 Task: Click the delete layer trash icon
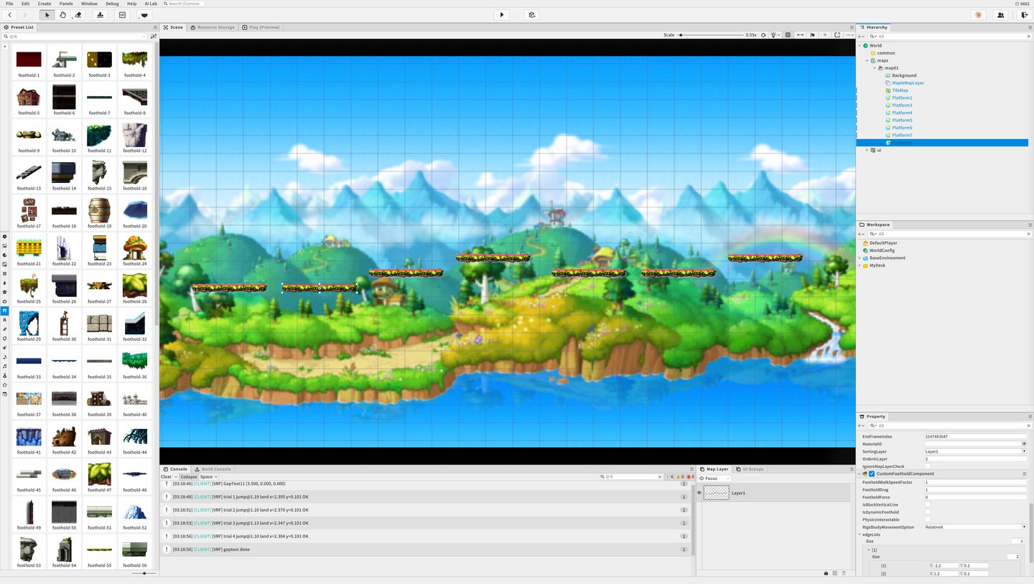[x=843, y=573]
